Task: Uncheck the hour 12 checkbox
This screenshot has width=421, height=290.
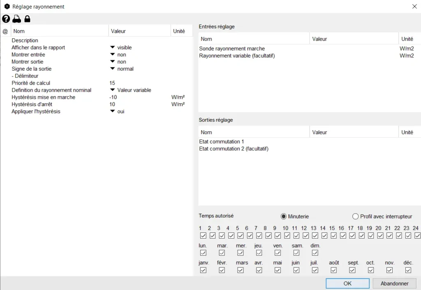Action: [x=305, y=236]
